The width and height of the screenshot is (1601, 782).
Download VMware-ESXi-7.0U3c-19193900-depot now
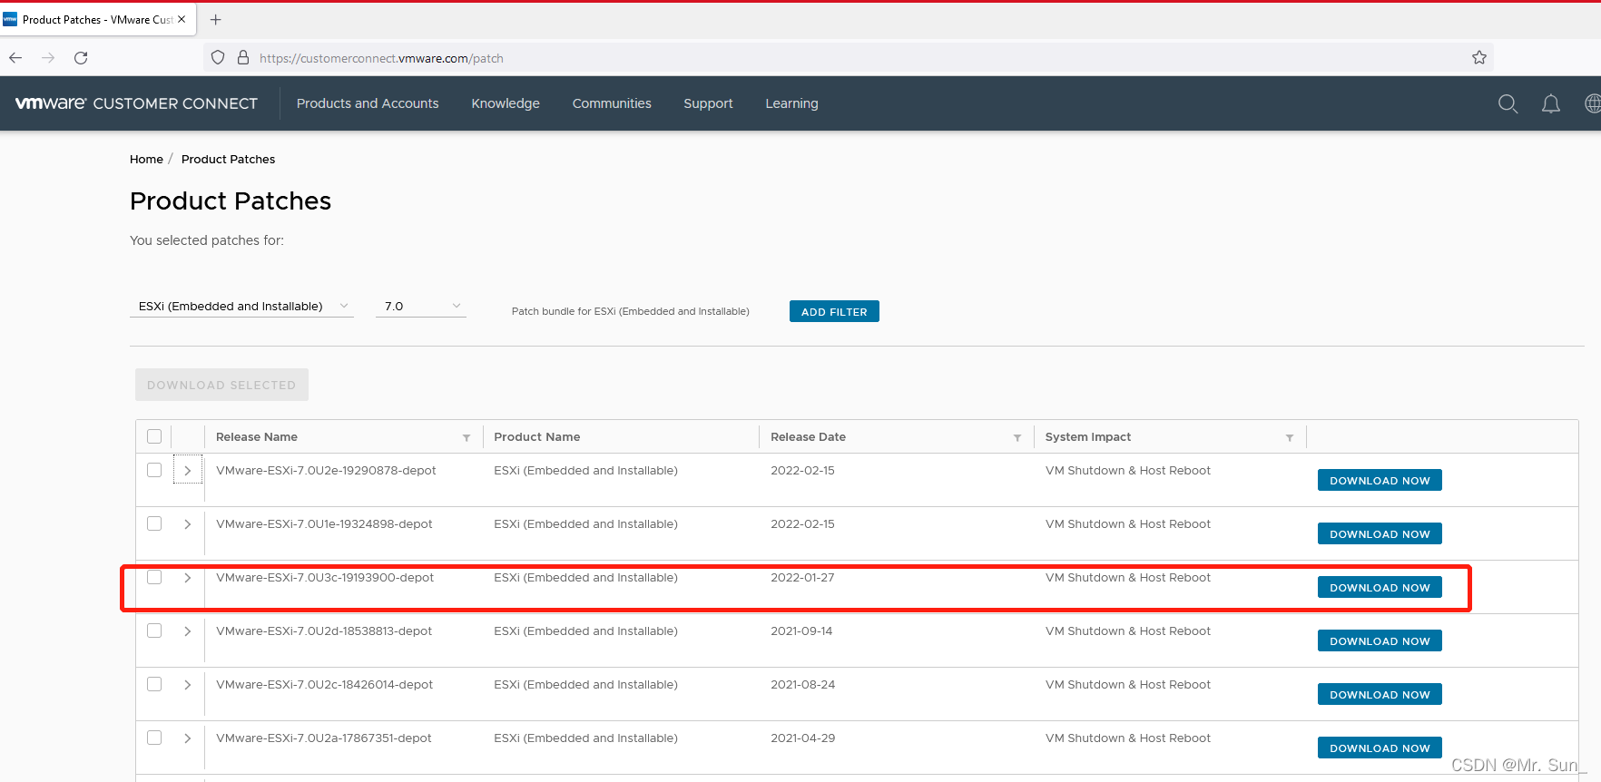[x=1380, y=588]
